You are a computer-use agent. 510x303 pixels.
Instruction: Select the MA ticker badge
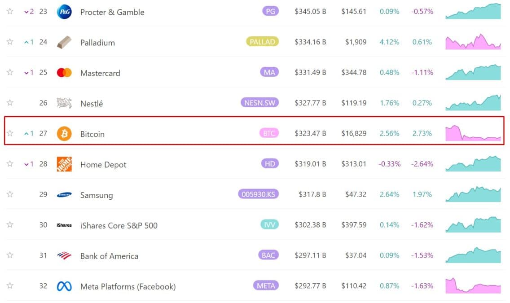pos(269,72)
